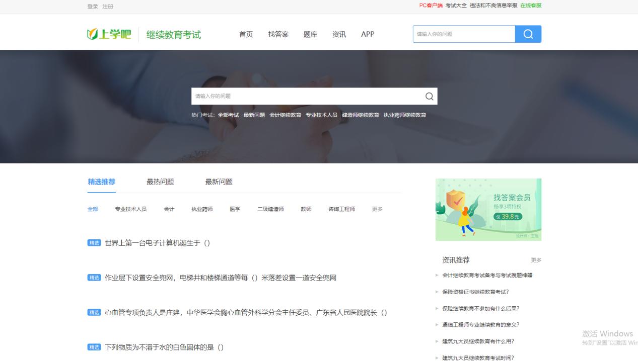Select the 会计 category filter

169,209
